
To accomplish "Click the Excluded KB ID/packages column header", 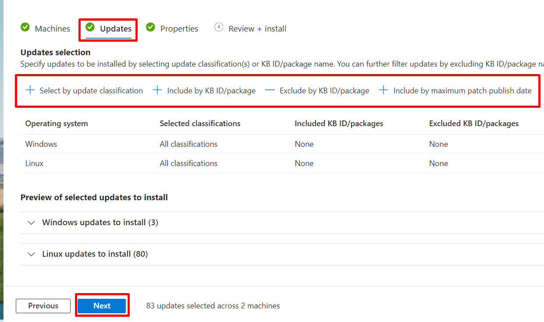I will pos(474,124).
